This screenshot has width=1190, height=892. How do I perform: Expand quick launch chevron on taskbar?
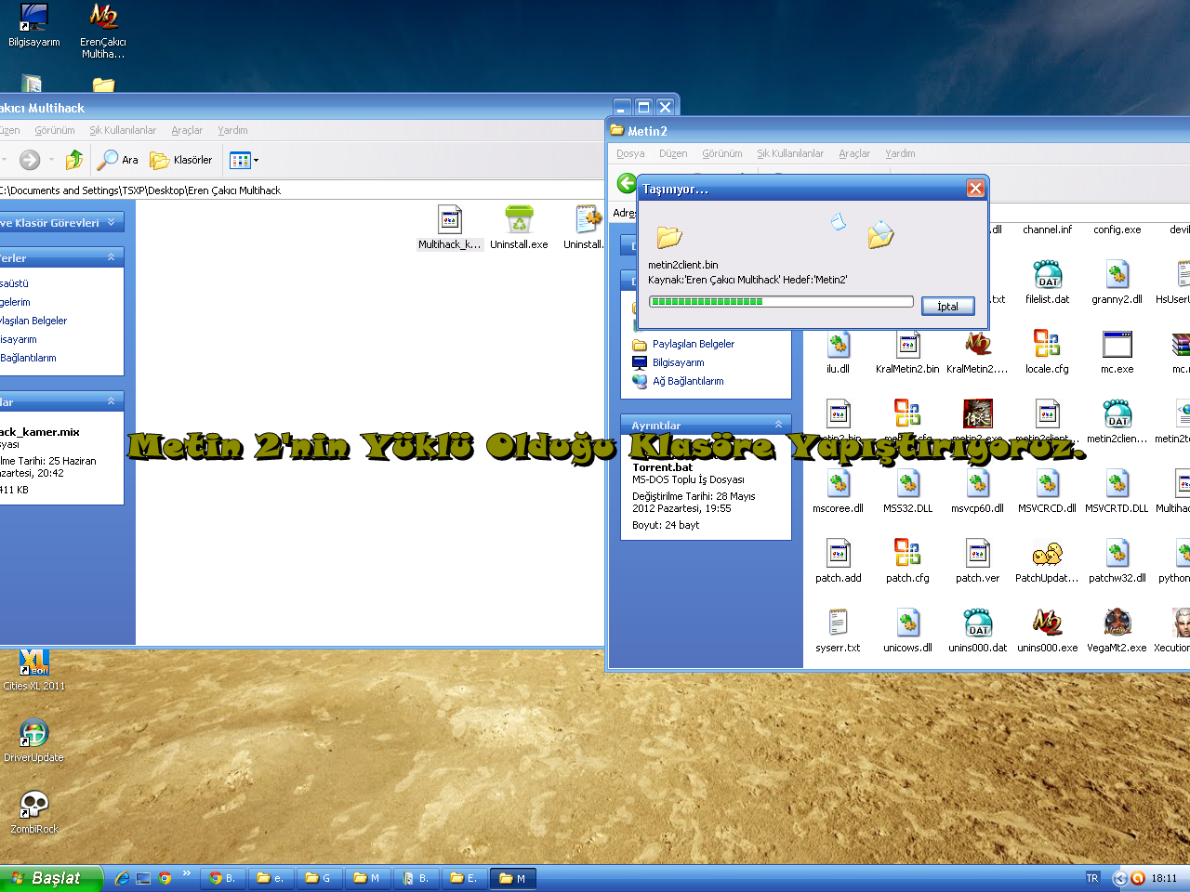point(187,874)
